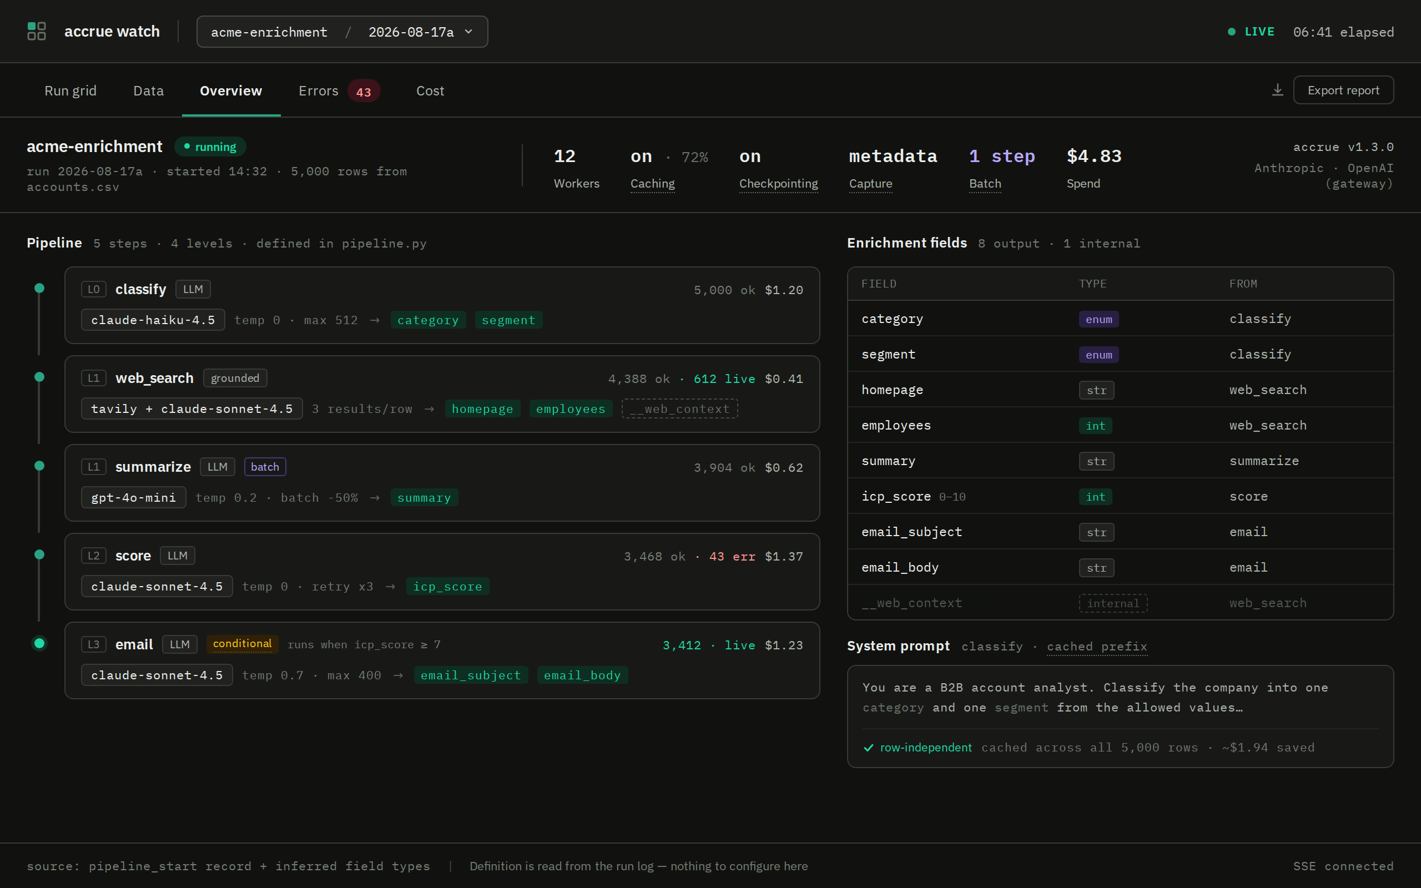
Task: Click the row-independent label
Action: (x=926, y=747)
